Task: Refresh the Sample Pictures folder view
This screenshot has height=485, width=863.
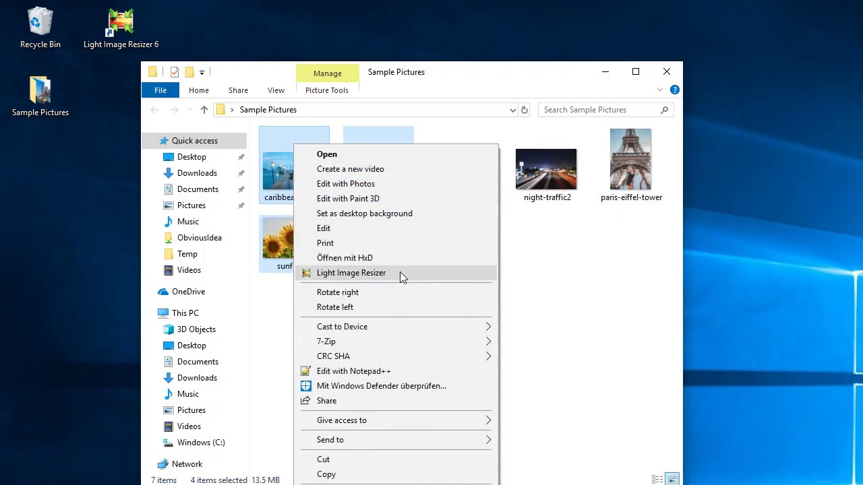Action: (525, 110)
